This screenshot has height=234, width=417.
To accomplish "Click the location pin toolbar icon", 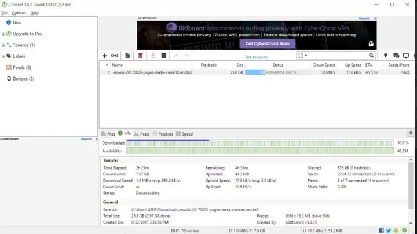I will click(x=385, y=55).
